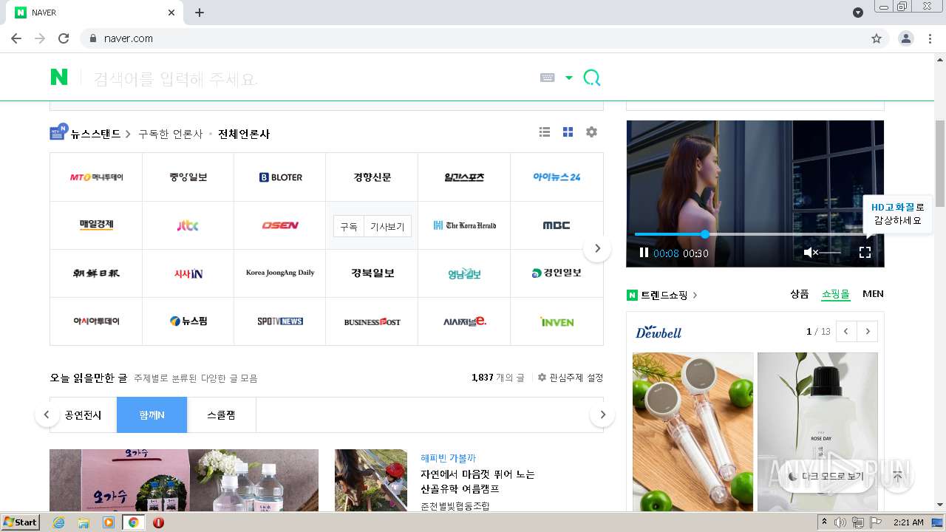Open the 머니투데이 publisher logo
Viewport: 946px width, 532px height.
coord(96,177)
